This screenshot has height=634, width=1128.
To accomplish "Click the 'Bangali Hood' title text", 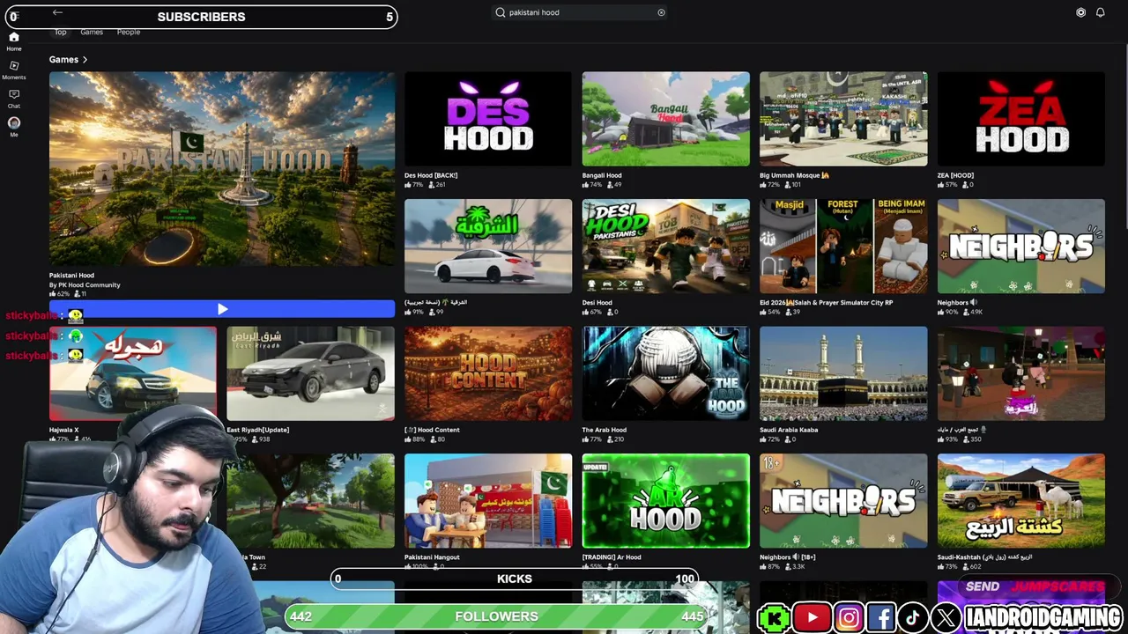I will (602, 175).
